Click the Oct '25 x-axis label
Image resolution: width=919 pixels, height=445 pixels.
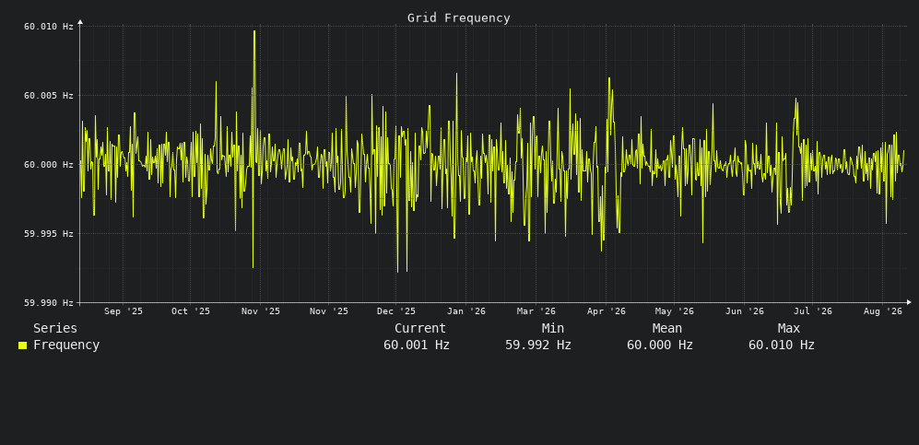pyautogui.click(x=191, y=310)
